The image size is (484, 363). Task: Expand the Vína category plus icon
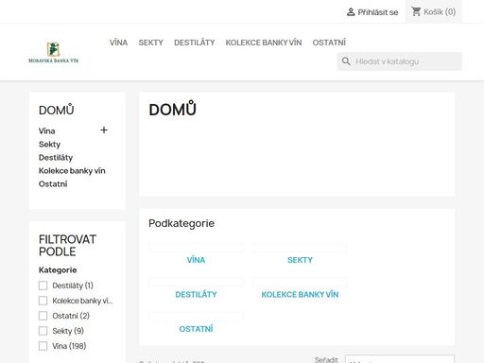104,130
